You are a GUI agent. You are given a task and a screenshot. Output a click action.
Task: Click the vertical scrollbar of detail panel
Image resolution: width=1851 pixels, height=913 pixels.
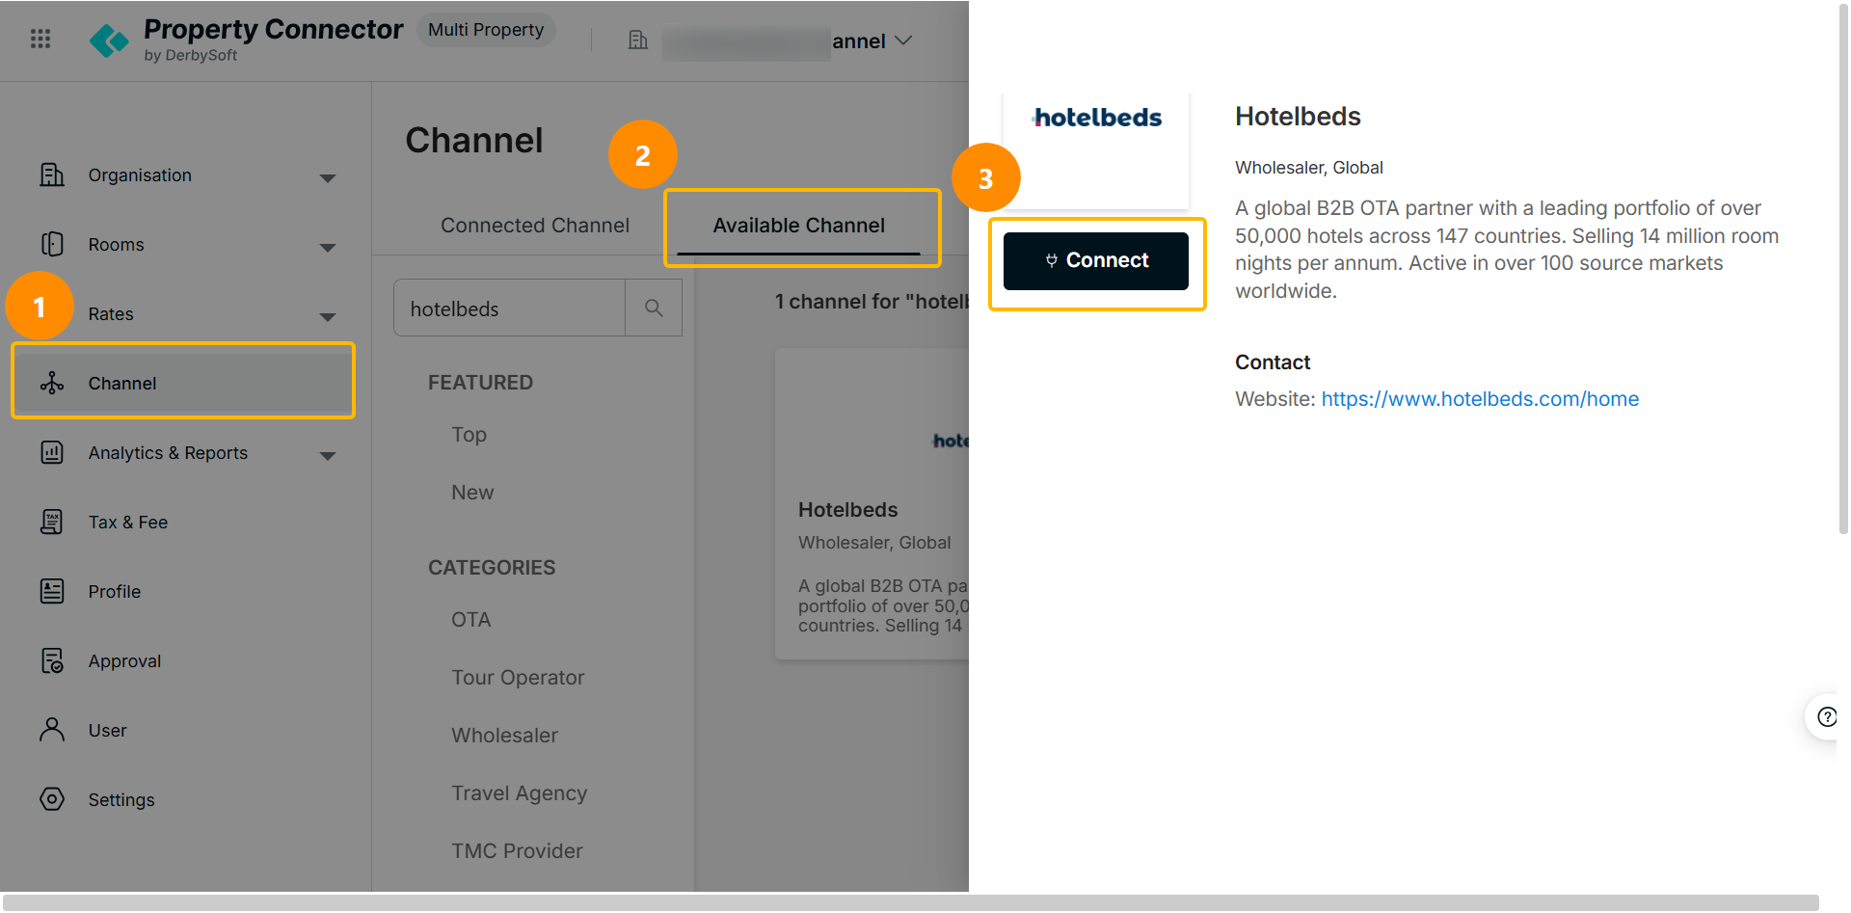(1843, 270)
